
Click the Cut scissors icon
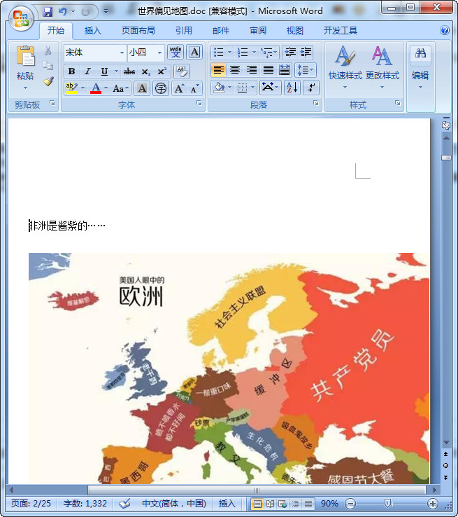tap(48, 50)
